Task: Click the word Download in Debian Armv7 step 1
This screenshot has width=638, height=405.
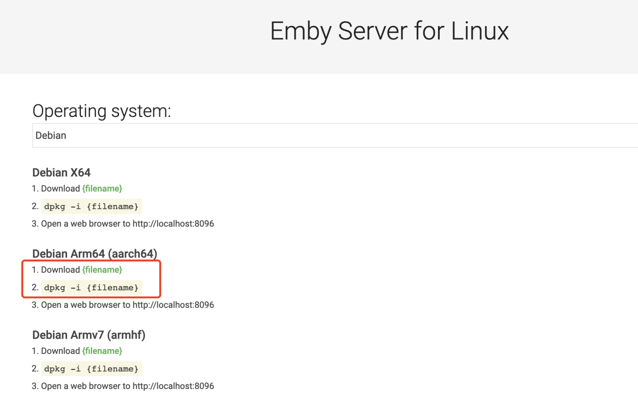Action: pyautogui.click(x=60, y=351)
